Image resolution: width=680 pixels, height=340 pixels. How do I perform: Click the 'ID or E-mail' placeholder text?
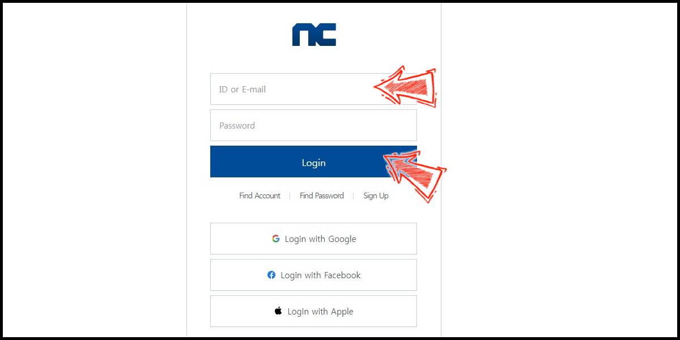(x=243, y=90)
